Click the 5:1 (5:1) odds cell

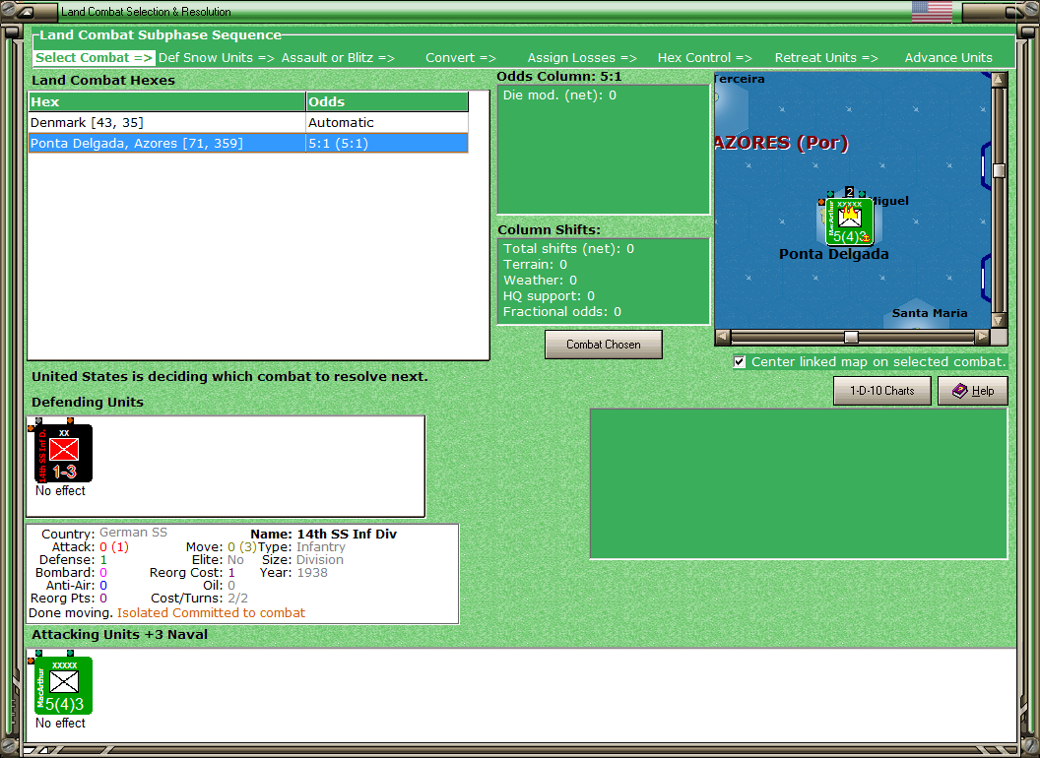[387, 144]
